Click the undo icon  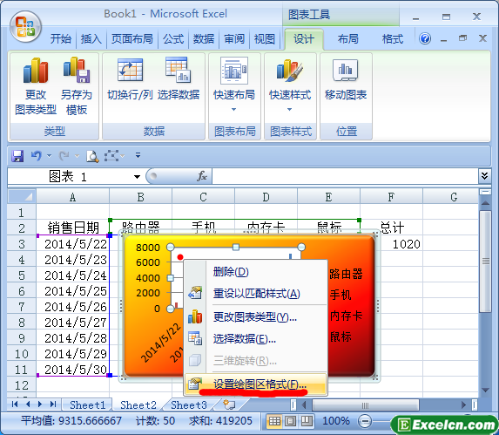(36, 156)
